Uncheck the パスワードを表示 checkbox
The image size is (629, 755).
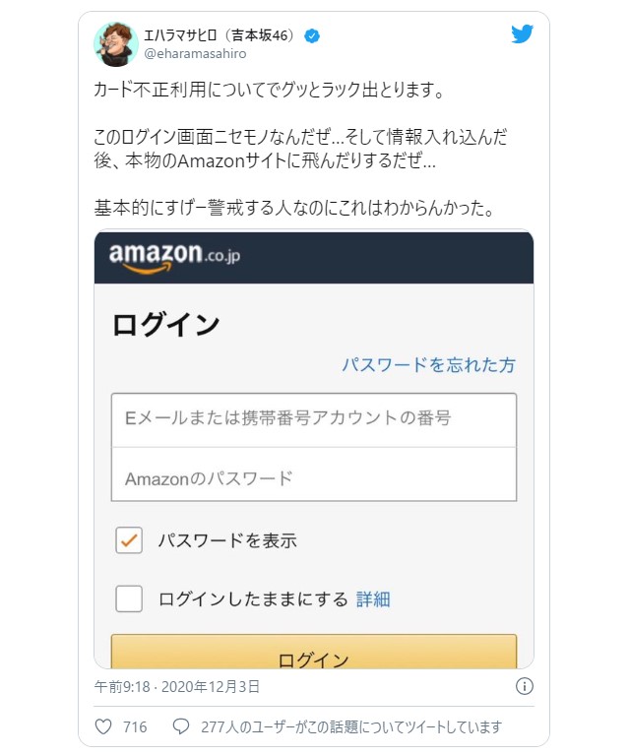coord(129,539)
